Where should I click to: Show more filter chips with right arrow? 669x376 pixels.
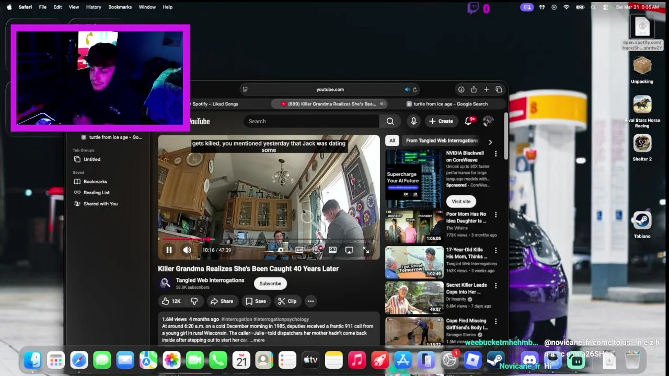coord(490,142)
